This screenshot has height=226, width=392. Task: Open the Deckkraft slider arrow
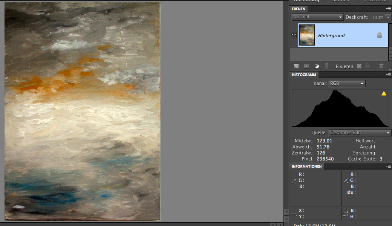coord(388,17)
